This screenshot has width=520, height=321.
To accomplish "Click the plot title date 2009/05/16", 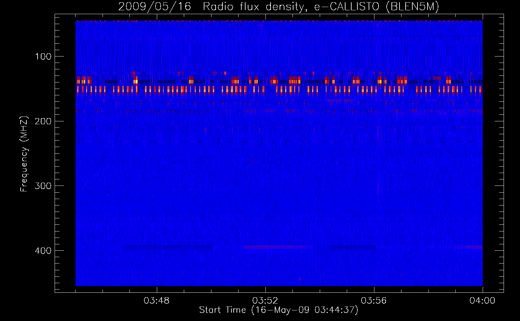I will click(155, 7).
